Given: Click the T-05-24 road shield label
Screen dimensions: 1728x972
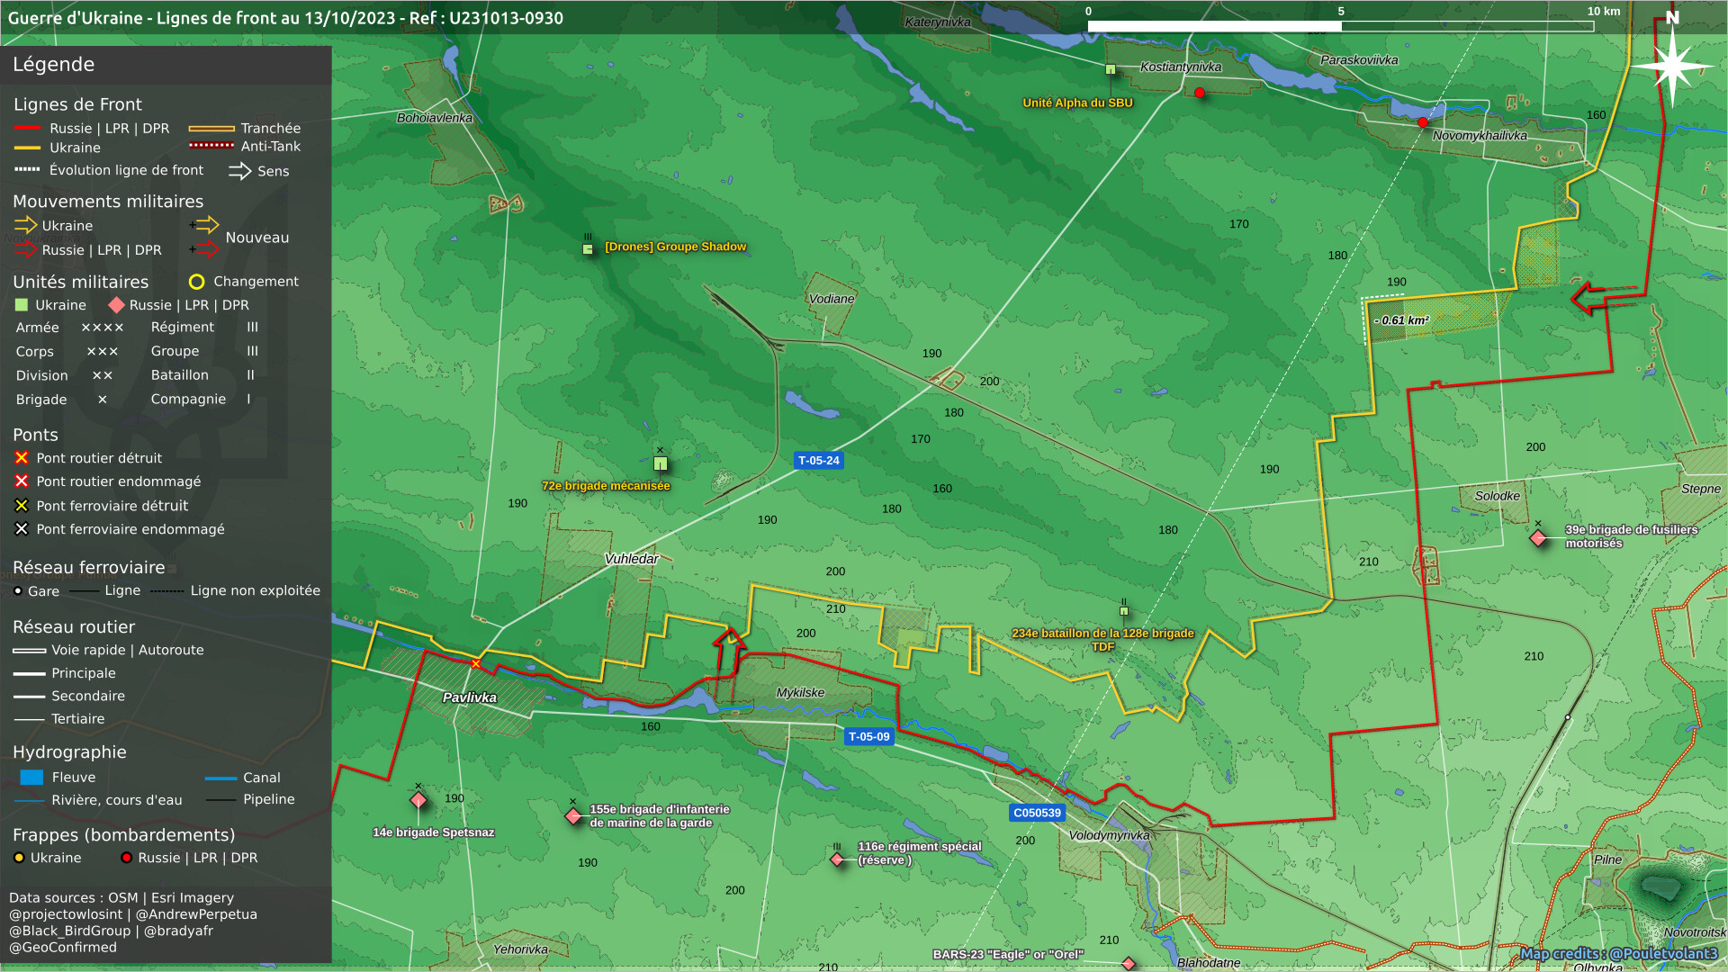Looking at the screenshot, I should click(818, 460).
